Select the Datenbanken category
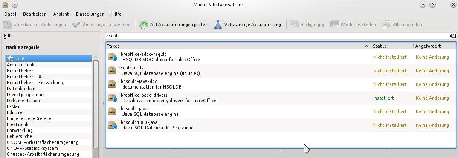 (x=49, y=89)
